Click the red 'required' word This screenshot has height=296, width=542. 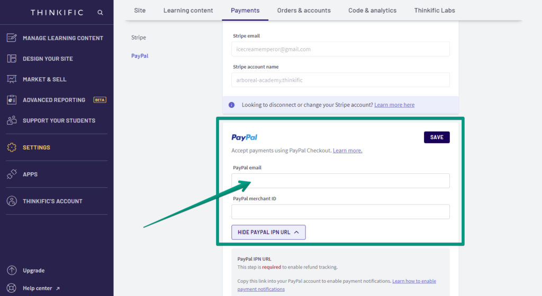coord(272,267)
